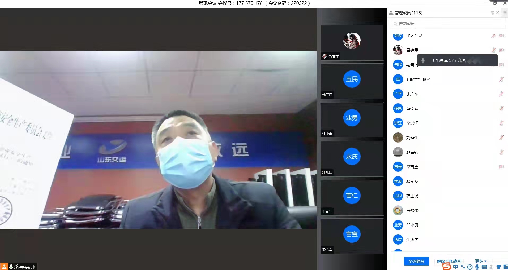Expand the 更多 dropdown menu
This screenshot has width=508, height=270.
(481, 261)
